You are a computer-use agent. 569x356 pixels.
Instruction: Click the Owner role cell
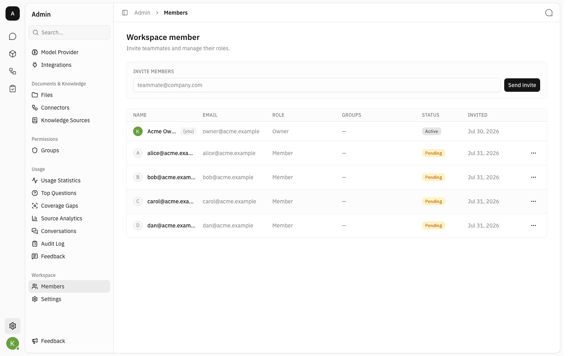tap(281, 131)
